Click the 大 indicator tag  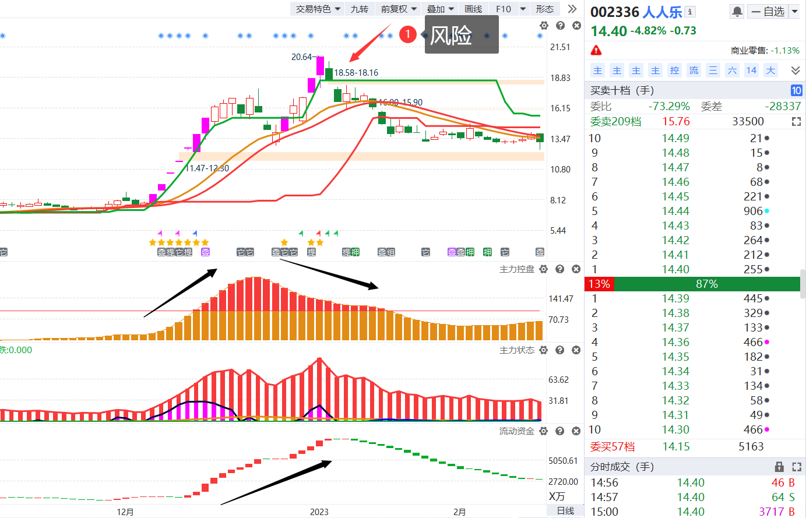coord(771,71)
